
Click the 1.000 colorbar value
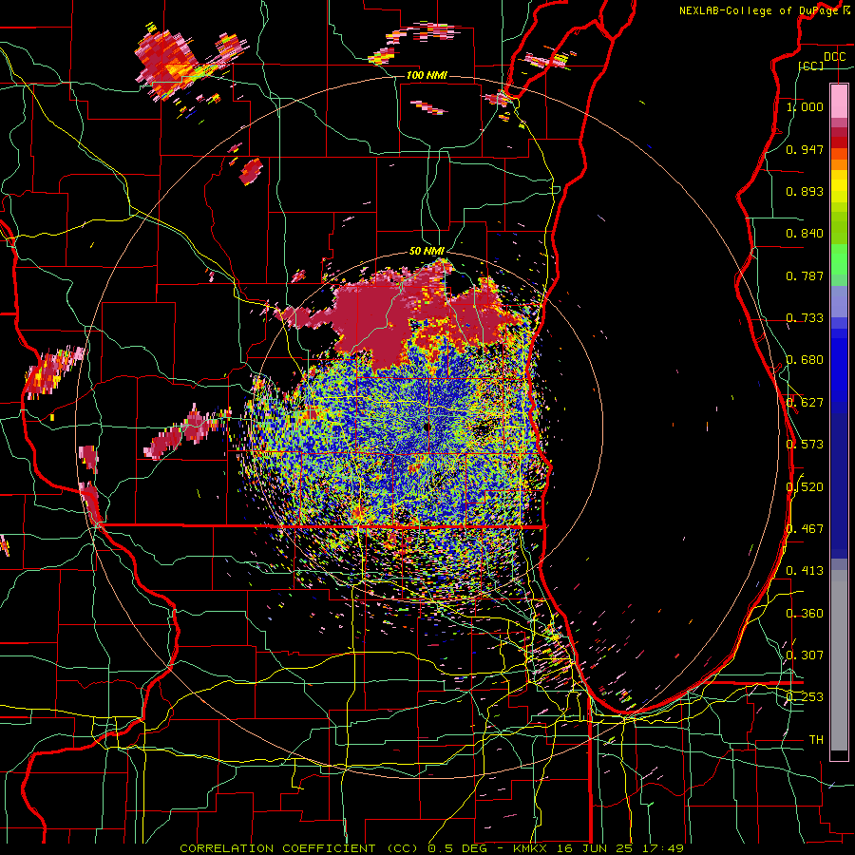click(805, 106)
